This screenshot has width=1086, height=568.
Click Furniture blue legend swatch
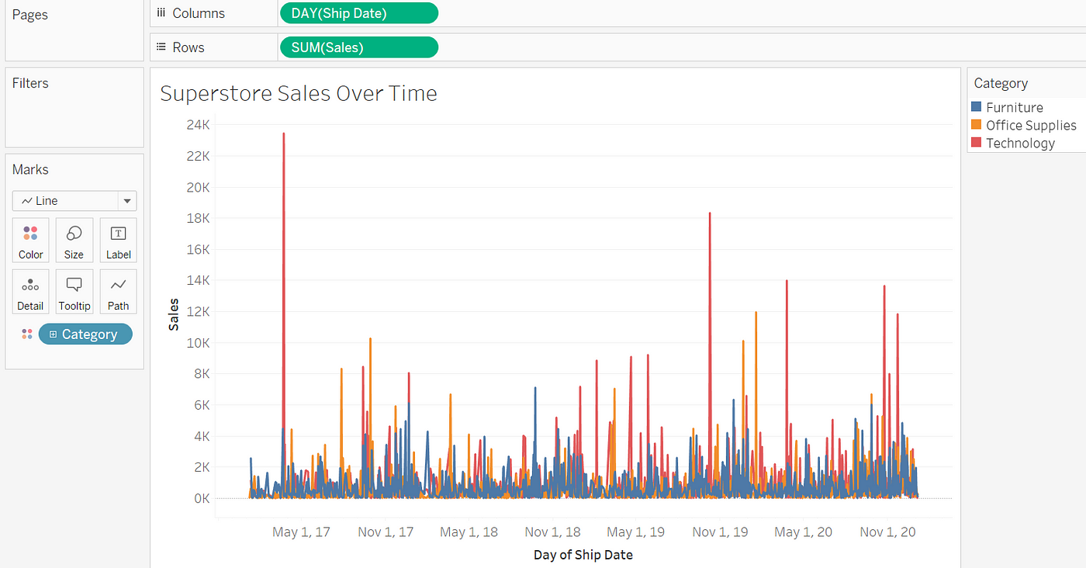tap(977, 107)
